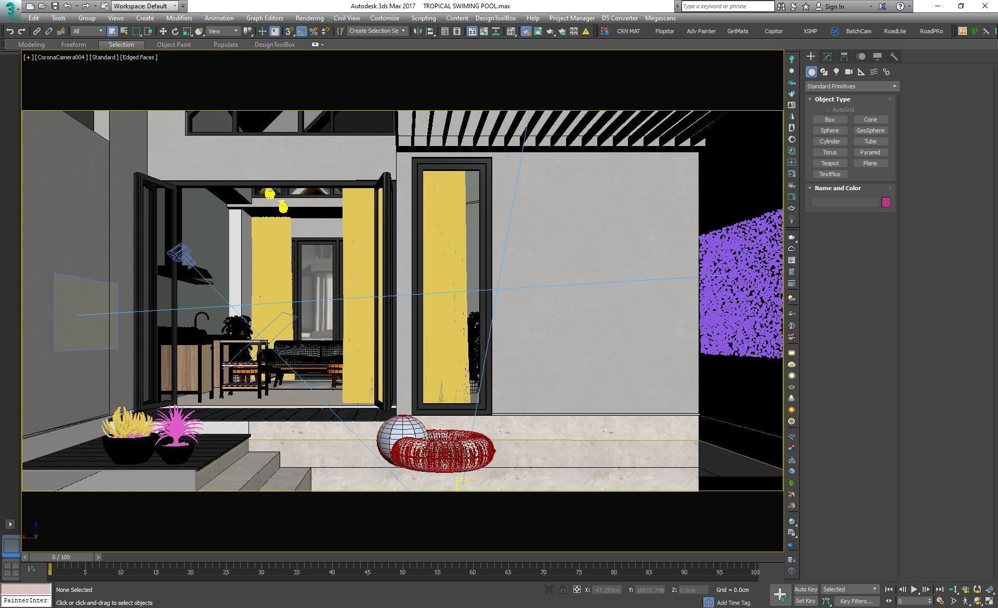Screen dimensions: 998x608
Task: Click the magenta object color swatch
Action: coord(886,202)
